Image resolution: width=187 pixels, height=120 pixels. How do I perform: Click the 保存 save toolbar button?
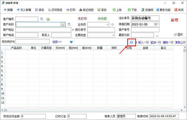click(40, 10)
